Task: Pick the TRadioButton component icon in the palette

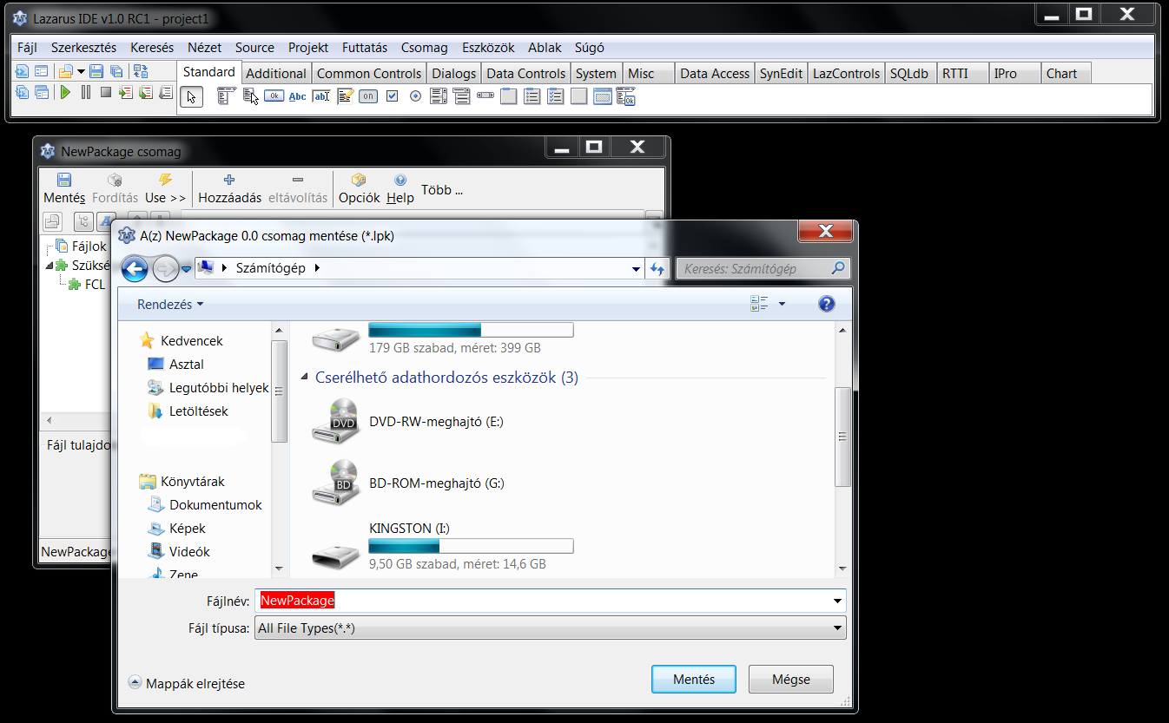Action: (x=415, y=96)
